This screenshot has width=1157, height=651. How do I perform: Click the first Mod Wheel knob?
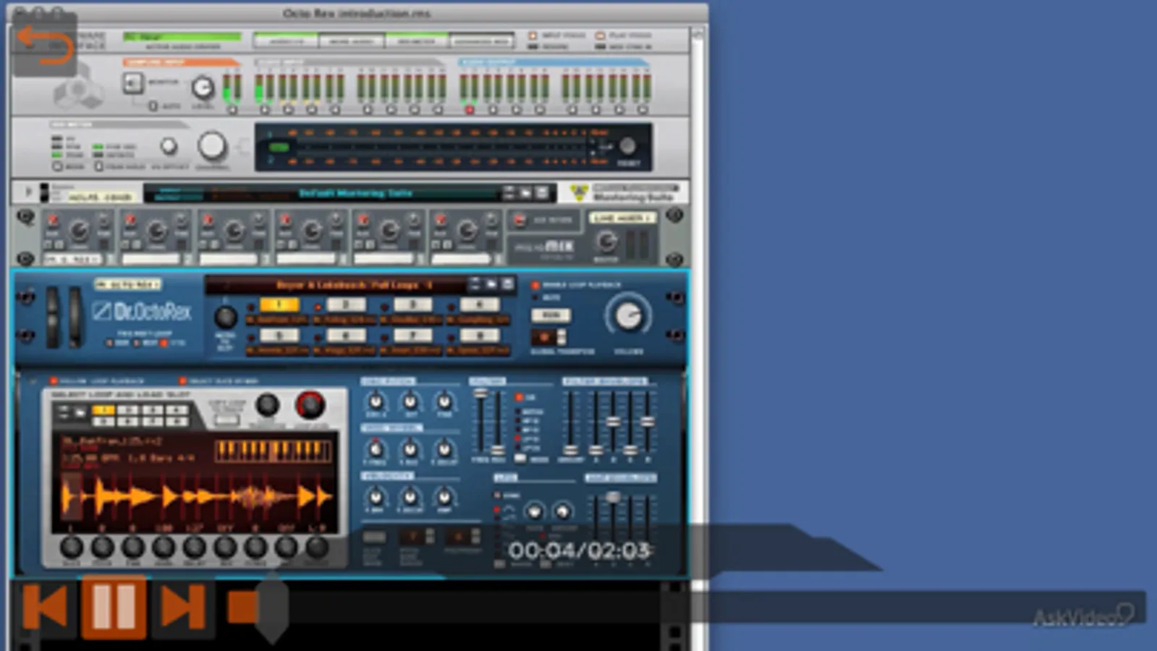375,449
